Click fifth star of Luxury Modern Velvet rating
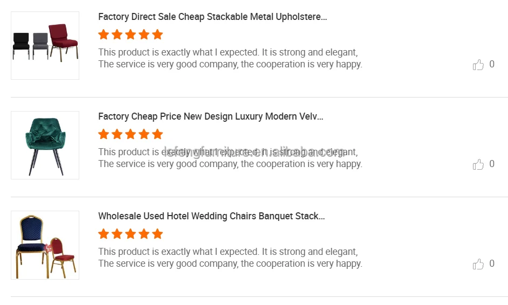508x305 pixels. [x=157, y=134]
